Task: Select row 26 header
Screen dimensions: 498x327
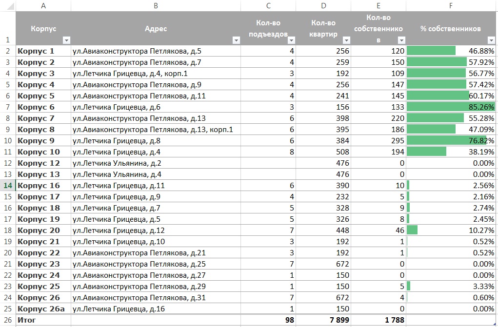Action: tap(8, 320)
